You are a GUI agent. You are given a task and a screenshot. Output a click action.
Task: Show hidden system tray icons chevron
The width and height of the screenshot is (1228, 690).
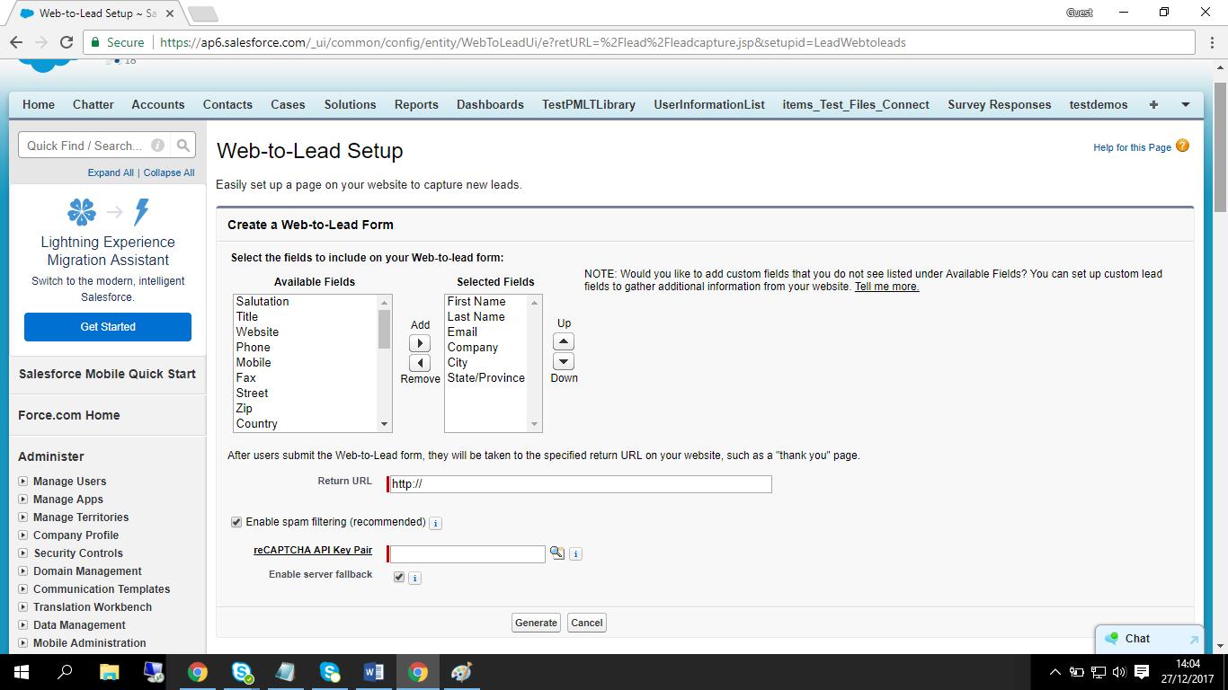tap(1055, 672)
